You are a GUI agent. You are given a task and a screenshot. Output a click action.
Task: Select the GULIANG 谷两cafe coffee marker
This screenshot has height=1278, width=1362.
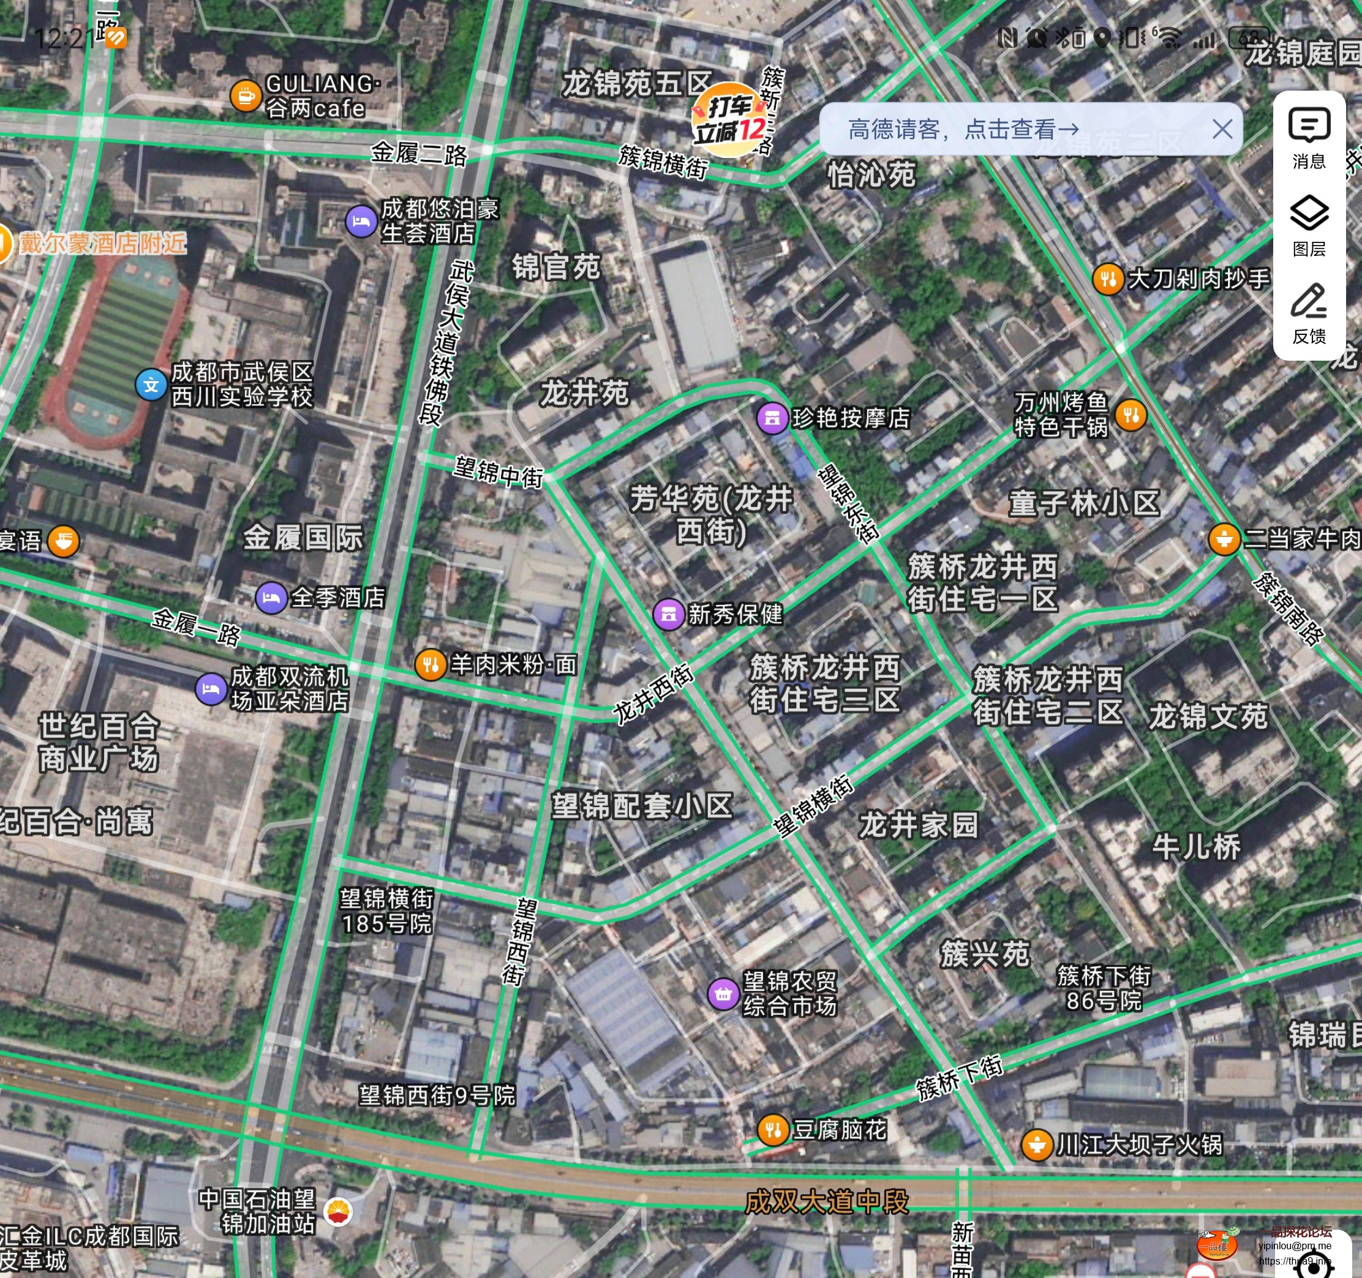pos(244,96)
